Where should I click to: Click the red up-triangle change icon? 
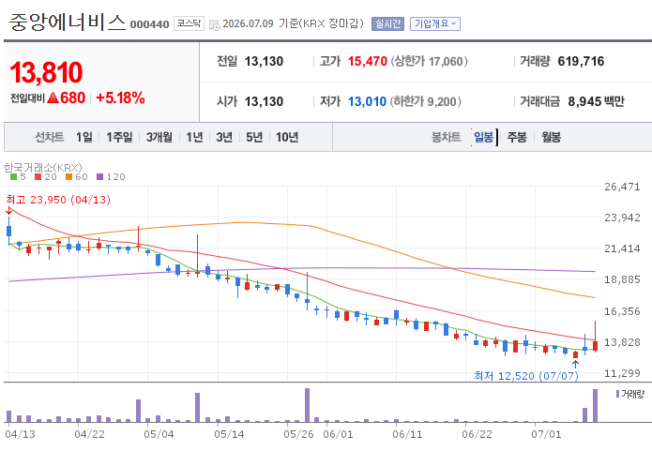click(x=53, y=98)
